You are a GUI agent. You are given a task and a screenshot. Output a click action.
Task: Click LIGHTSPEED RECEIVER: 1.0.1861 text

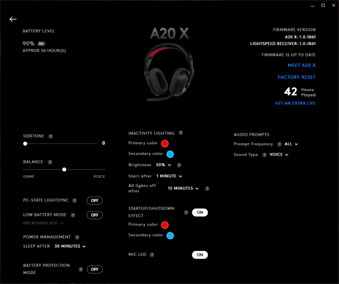pos(283,44)
